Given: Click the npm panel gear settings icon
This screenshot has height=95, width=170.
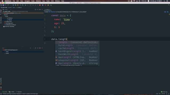Looking at the screenshot, I should [40, 48].
